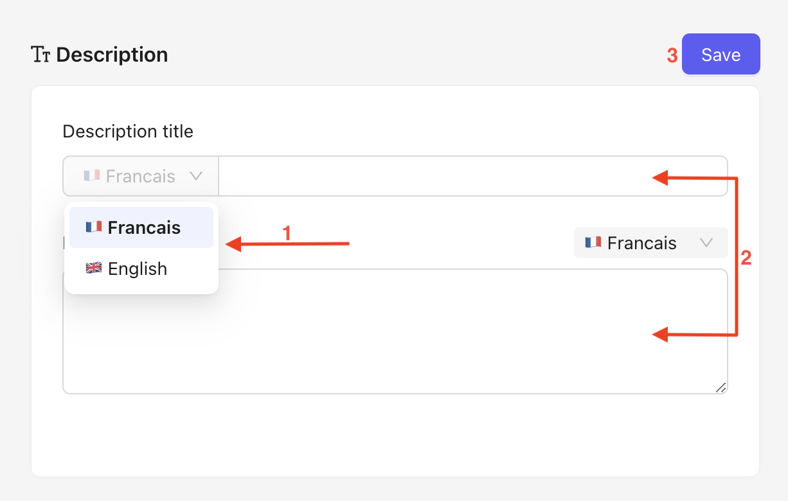Click the faded French flag in the title language selector

[92, 175]
